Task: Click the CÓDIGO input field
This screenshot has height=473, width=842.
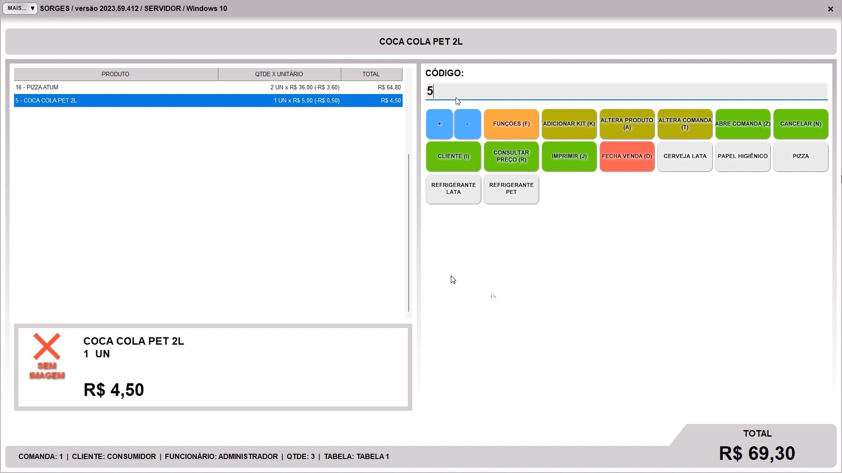Action: 626,91
